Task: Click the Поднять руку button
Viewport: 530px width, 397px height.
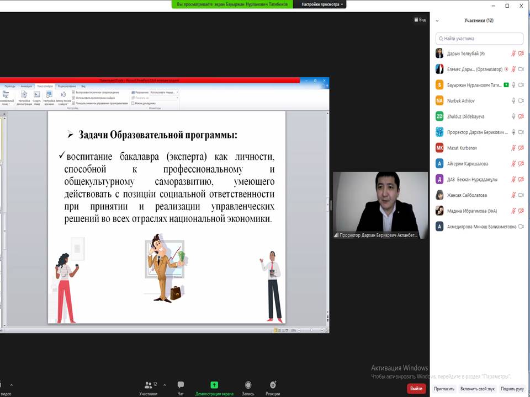Action: tap(512, 389)
